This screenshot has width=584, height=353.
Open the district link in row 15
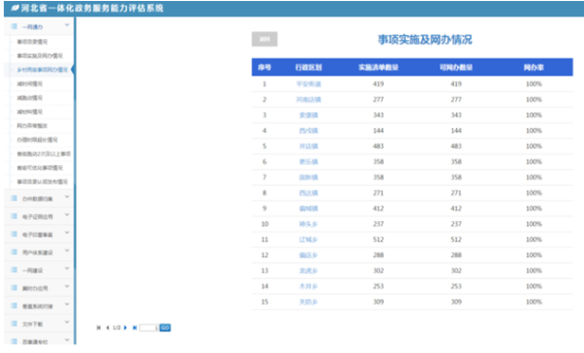[308, 302]
